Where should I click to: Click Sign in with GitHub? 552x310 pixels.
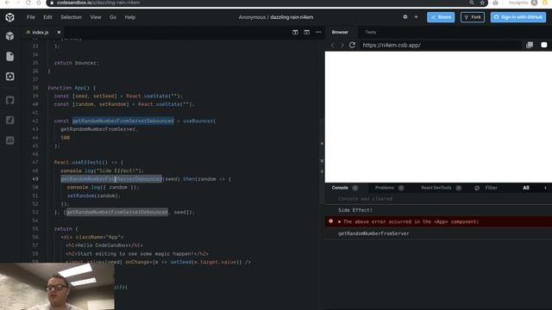click(518, 17)
